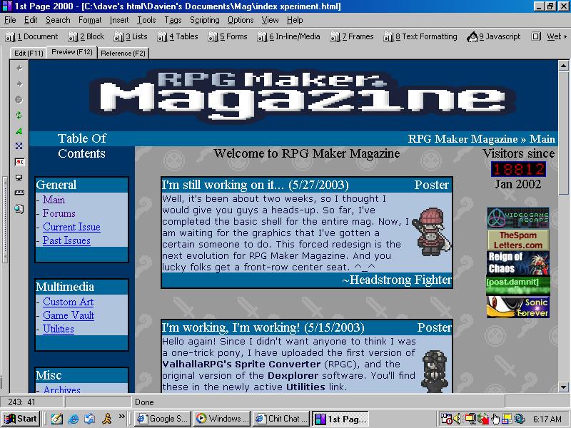Open the Options menu
The image size is (571, 428).
point(241,20)
